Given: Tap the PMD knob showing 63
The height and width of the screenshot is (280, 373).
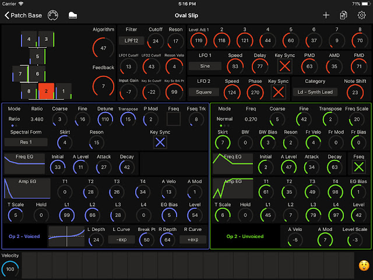Looking at the screenshot, I should point(309,66).
